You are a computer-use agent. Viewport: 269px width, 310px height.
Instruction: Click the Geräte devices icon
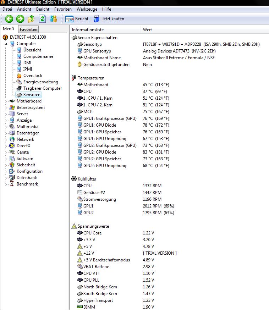pos(12,152)
